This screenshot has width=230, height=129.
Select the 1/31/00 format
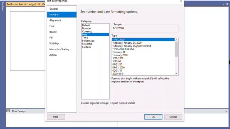pyautogui.click(x=143, y=61)
